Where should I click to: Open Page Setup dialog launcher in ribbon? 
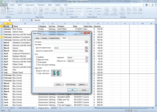point(64,17)
